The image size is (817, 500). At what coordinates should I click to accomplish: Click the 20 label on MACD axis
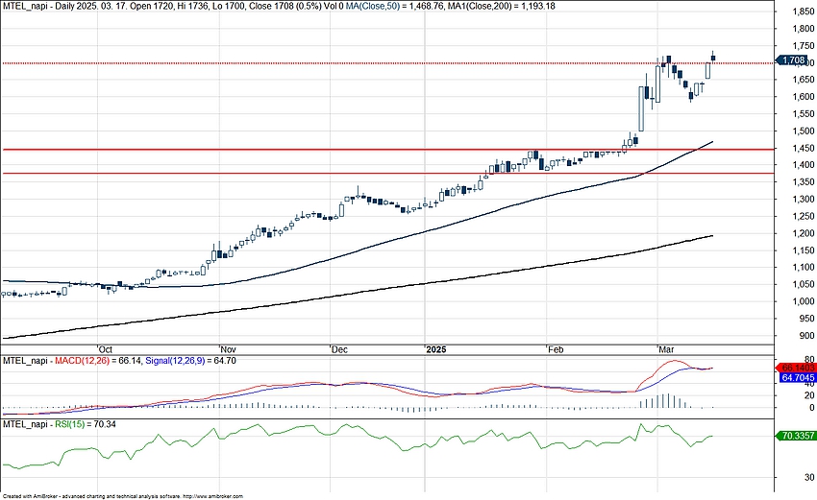click(x=809, y=396)
